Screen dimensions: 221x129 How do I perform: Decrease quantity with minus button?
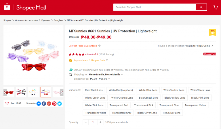(85, 122)
